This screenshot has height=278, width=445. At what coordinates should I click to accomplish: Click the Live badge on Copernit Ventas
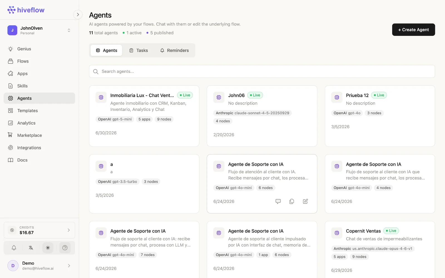(x=391, y=231)
